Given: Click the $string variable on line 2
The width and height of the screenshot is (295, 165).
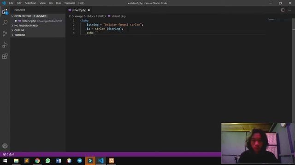Looking at the screenshot, I should tap(92, 24).
